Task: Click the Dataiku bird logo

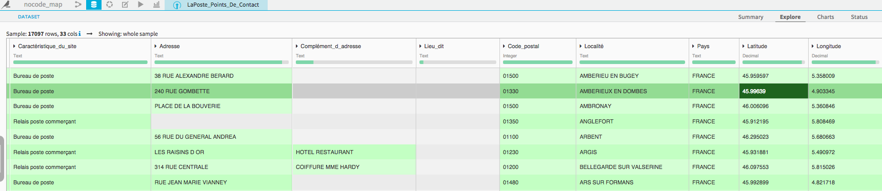Action: pos(6,5)
